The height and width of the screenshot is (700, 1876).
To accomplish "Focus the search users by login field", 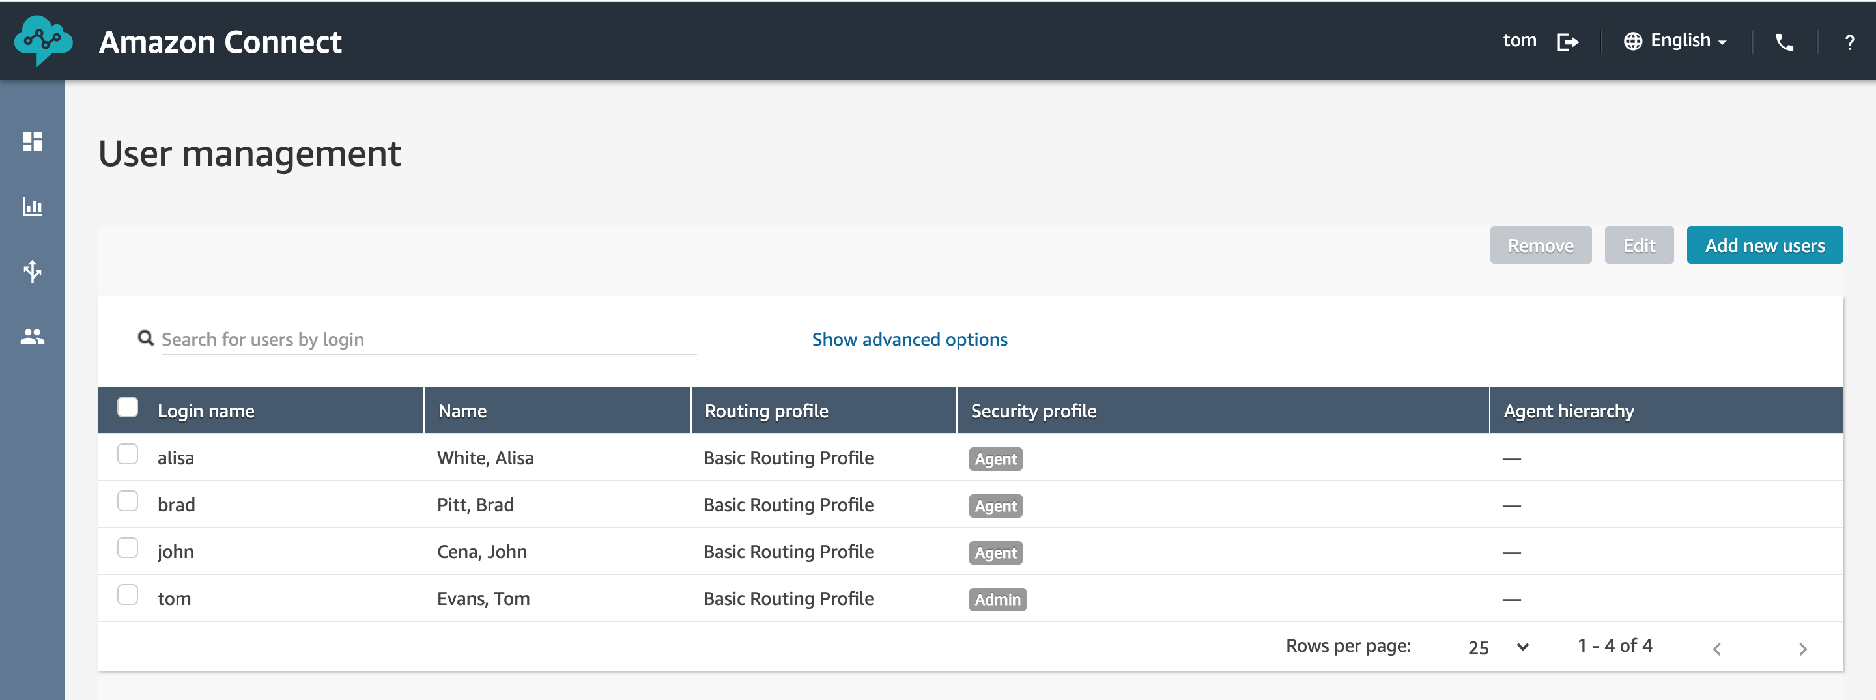I will tap(428, 339).
